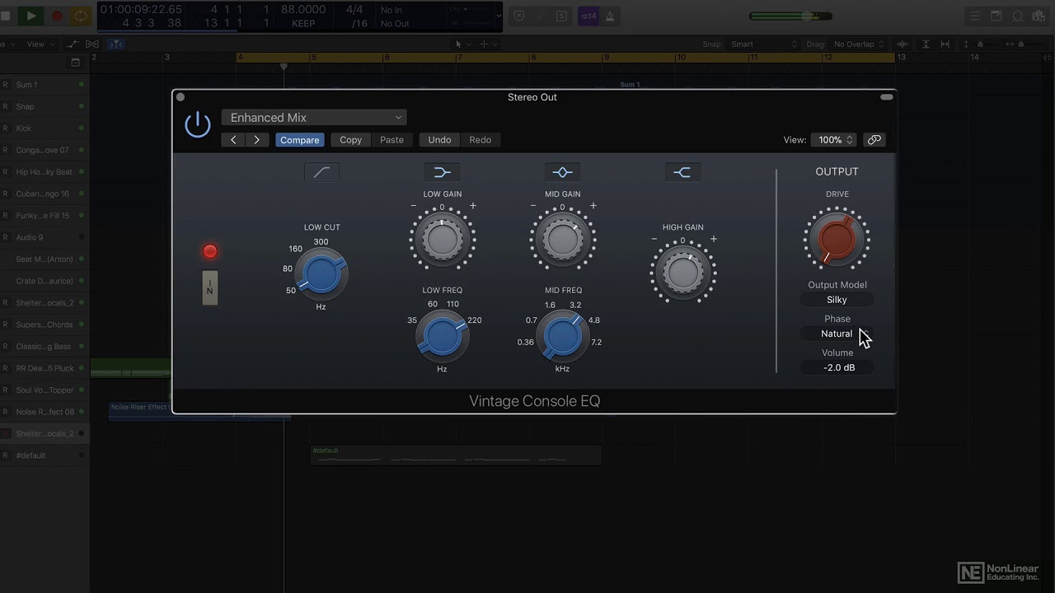Viewport: 1055px width, 593px height.
Task: Open the LCD display mode dropdown arrow
Action: (498, 16)
